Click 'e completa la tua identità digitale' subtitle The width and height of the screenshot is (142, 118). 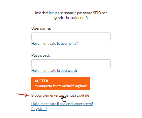(61, 86)
